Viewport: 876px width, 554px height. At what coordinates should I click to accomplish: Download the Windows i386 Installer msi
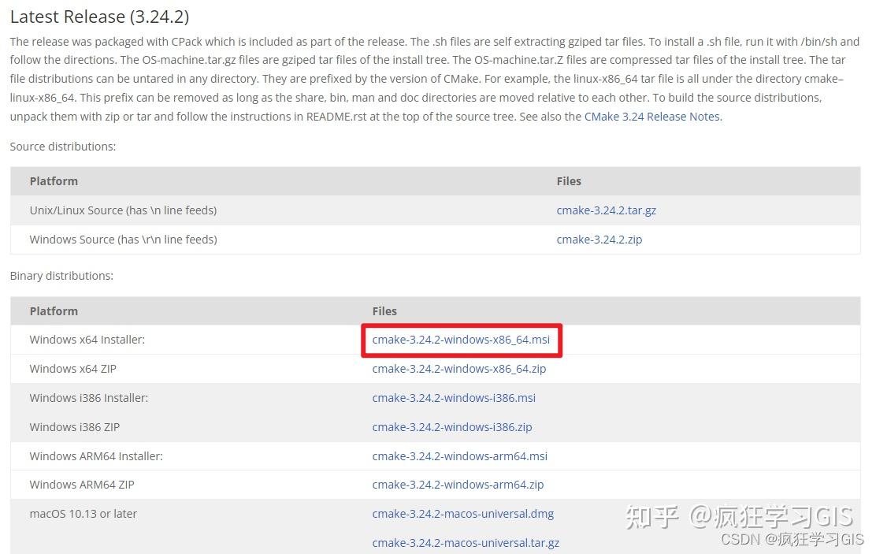(x=454, y=398)
